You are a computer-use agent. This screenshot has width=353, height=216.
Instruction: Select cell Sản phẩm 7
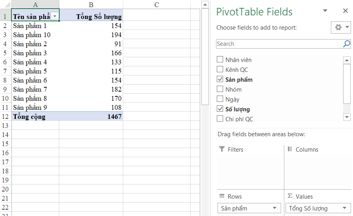coord(36,89)
